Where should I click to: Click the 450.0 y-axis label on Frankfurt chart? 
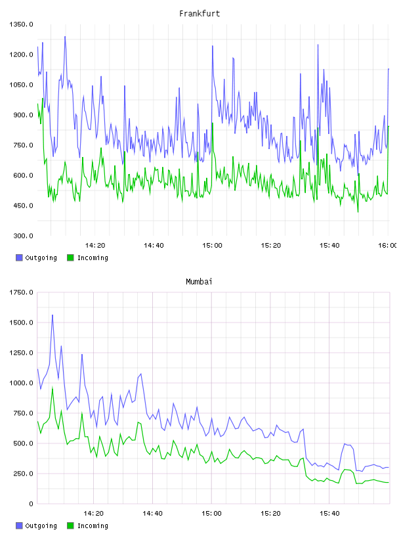tap(23, 206)
